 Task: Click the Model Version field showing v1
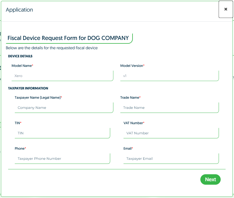(169, 76)
